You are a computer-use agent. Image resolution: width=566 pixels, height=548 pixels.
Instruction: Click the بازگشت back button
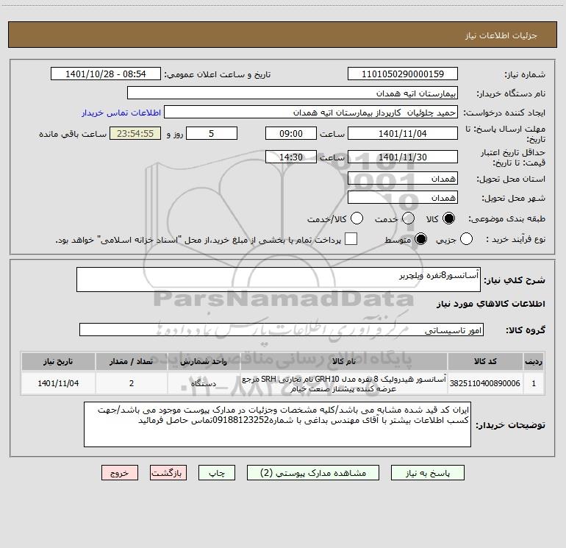point(168,473)
